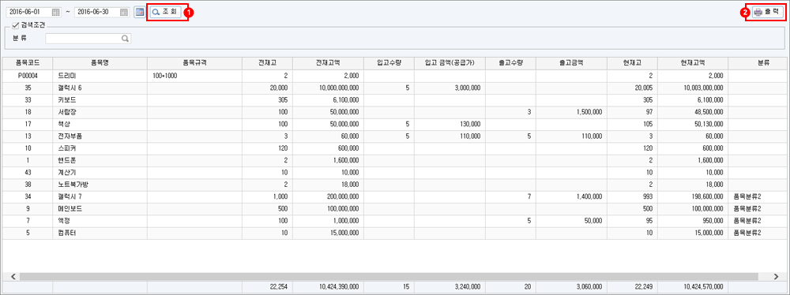Select the 갤럭시 7 row name
This screenshot has width=790, height=295.
[x=100, y=196]
